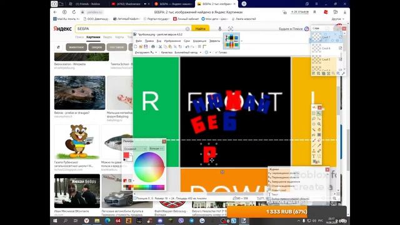
Task: Click the Paste clipboard icon
Action: coord(170,47)
